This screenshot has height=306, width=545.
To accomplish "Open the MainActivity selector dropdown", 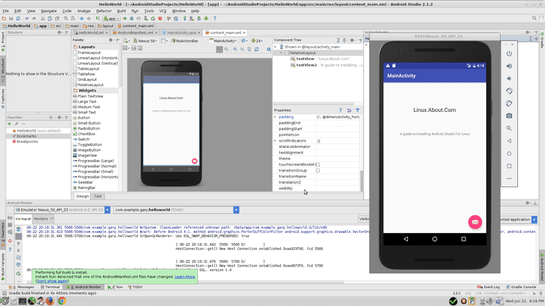I will click(223, 40).
